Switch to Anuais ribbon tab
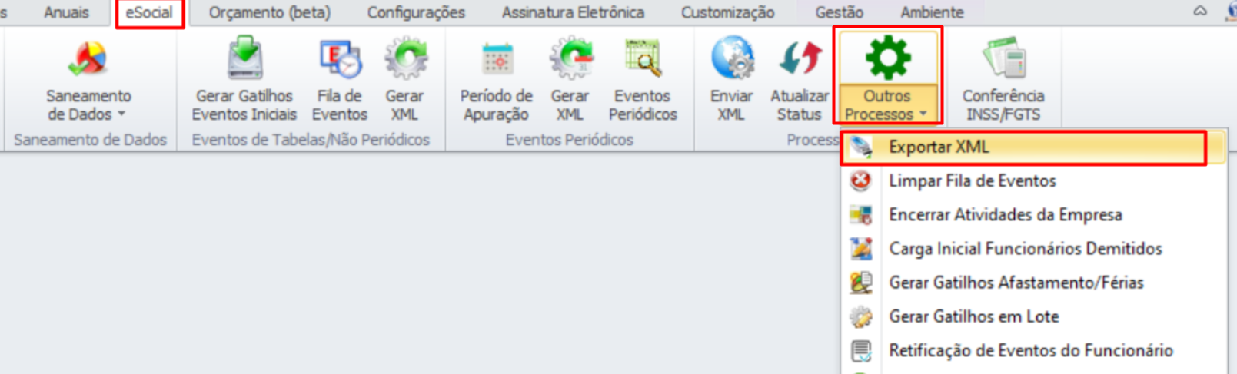The height and width of the screenshot is (374, 1237). pos(66,12)
